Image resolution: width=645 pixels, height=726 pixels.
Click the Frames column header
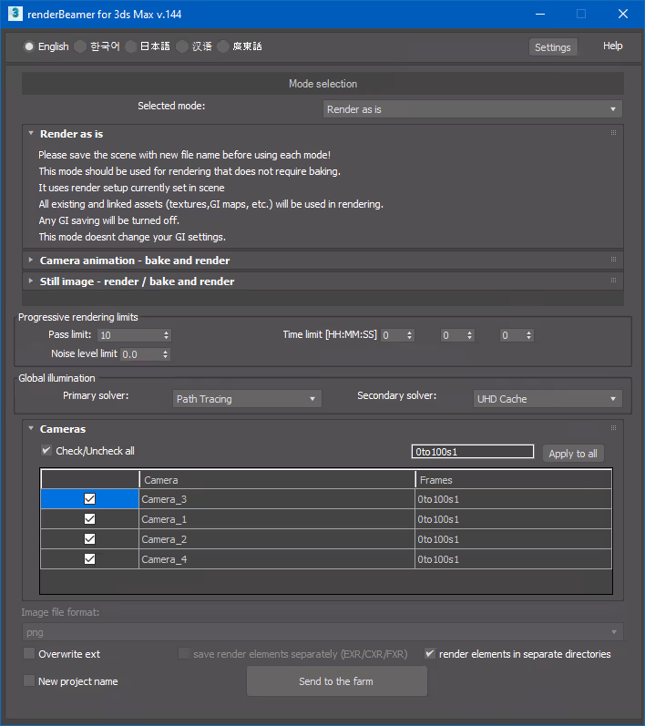[514, 480]
